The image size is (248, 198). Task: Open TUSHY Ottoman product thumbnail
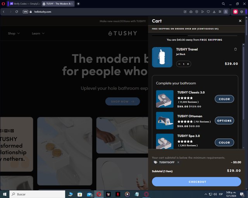tap(165, 121)
